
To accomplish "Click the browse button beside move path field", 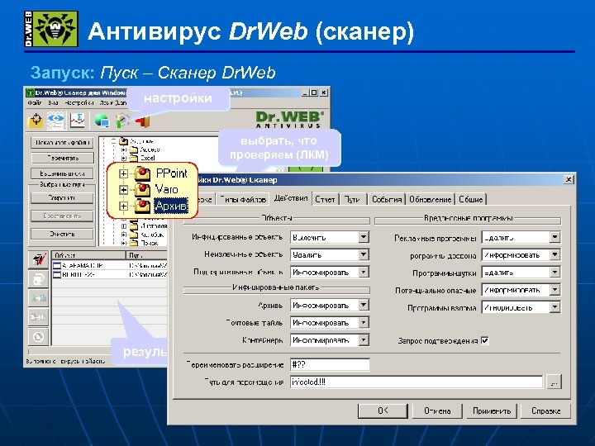I will pos(554,382).
